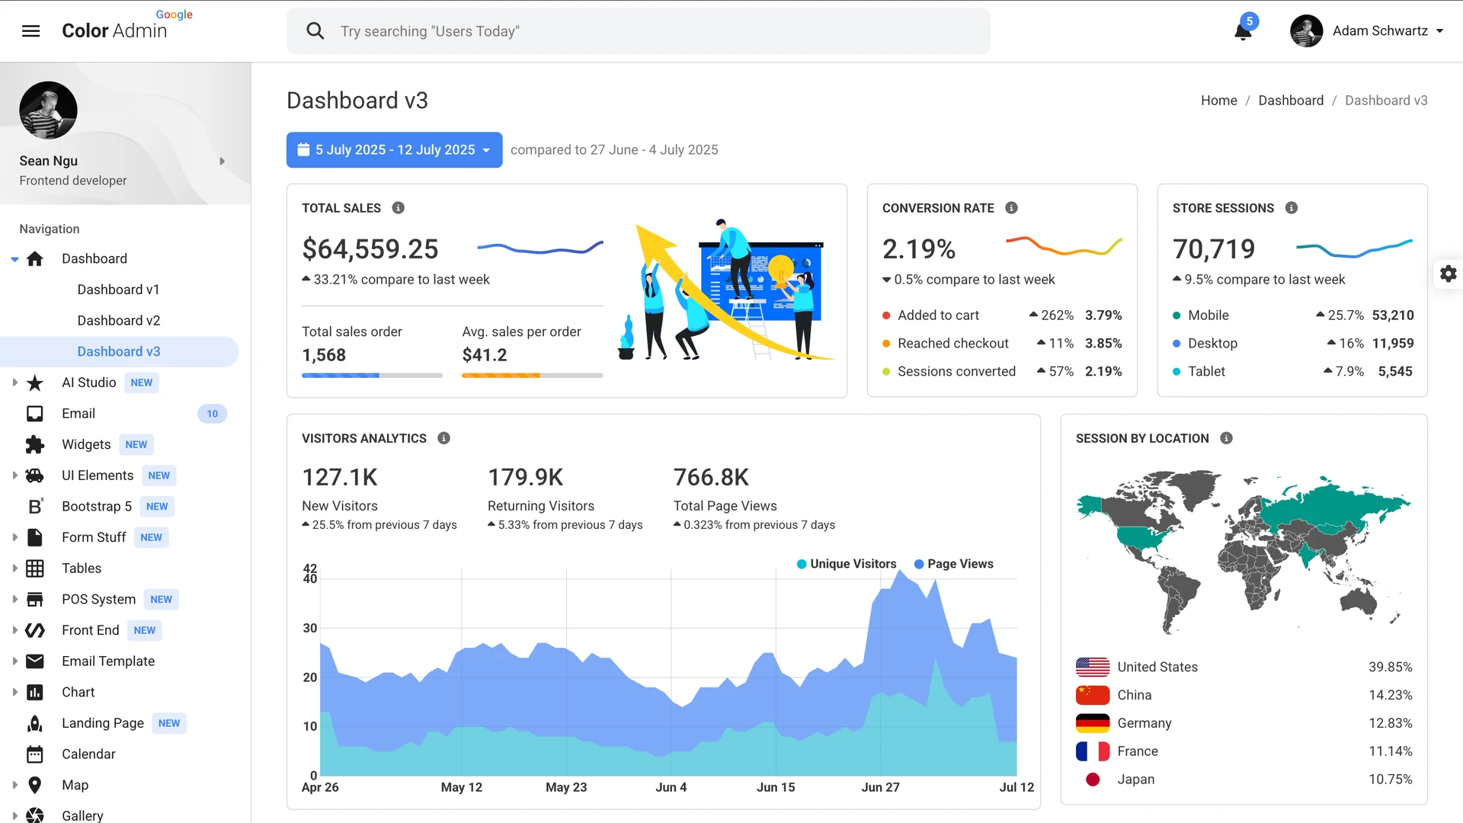1463x823 pixels.
Task: Click Adam Schwartz avatar image
Action: coord(1306,31)
